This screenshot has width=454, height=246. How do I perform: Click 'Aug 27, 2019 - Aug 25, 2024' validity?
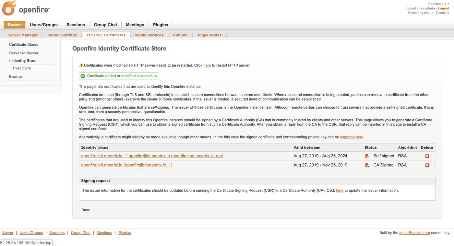(320, 156)
